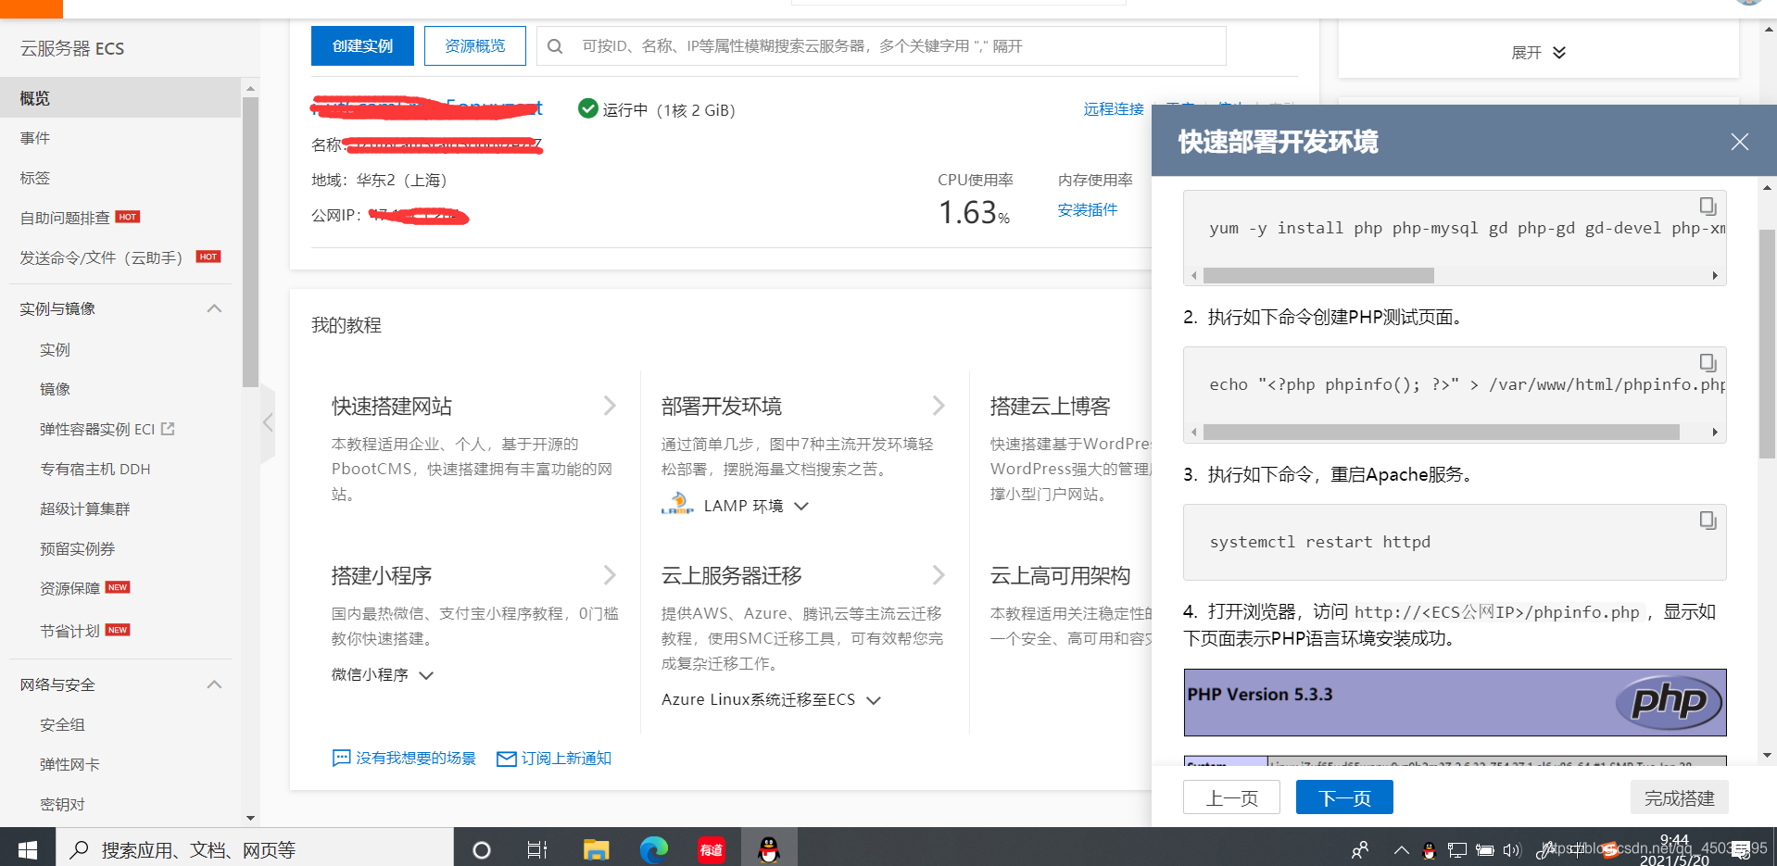Image resolution: width=1777 pixels, height=866 pixels.
Task: Go to 上一页 in the guide
Action: click(x=1231, y=797)
